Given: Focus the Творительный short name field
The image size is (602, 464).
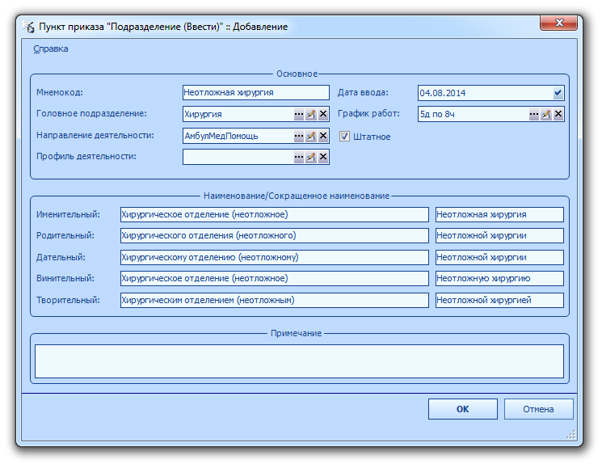Looking at the screenshot, I should (499, 301).
